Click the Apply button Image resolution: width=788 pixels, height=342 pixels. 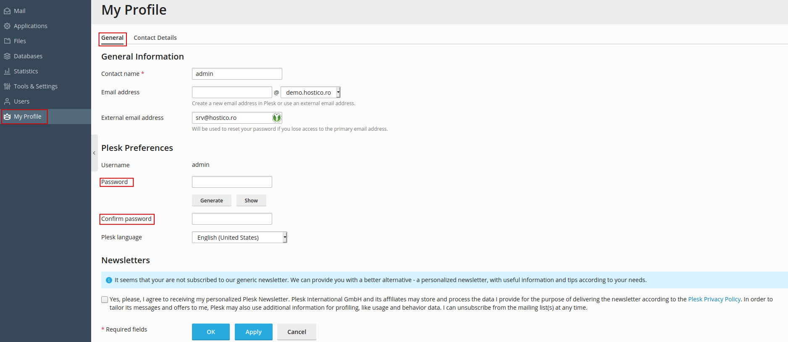point(253,332)
